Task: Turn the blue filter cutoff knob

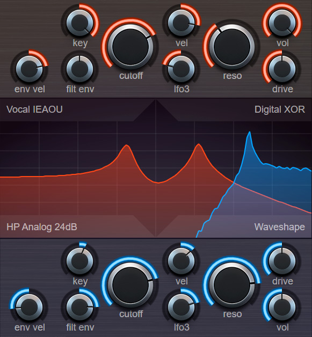Action: (x=130, y=285)
